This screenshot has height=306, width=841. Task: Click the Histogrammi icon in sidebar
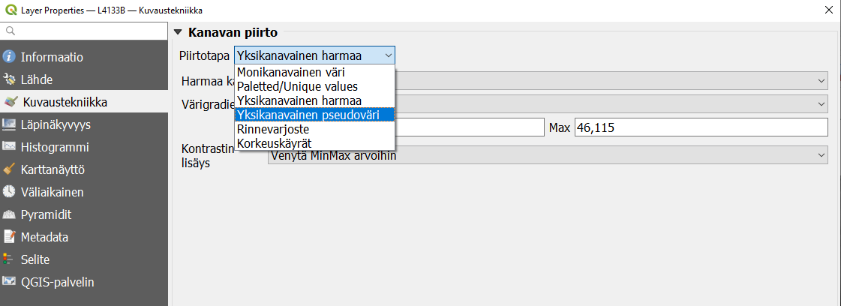[x=10, y=146]
